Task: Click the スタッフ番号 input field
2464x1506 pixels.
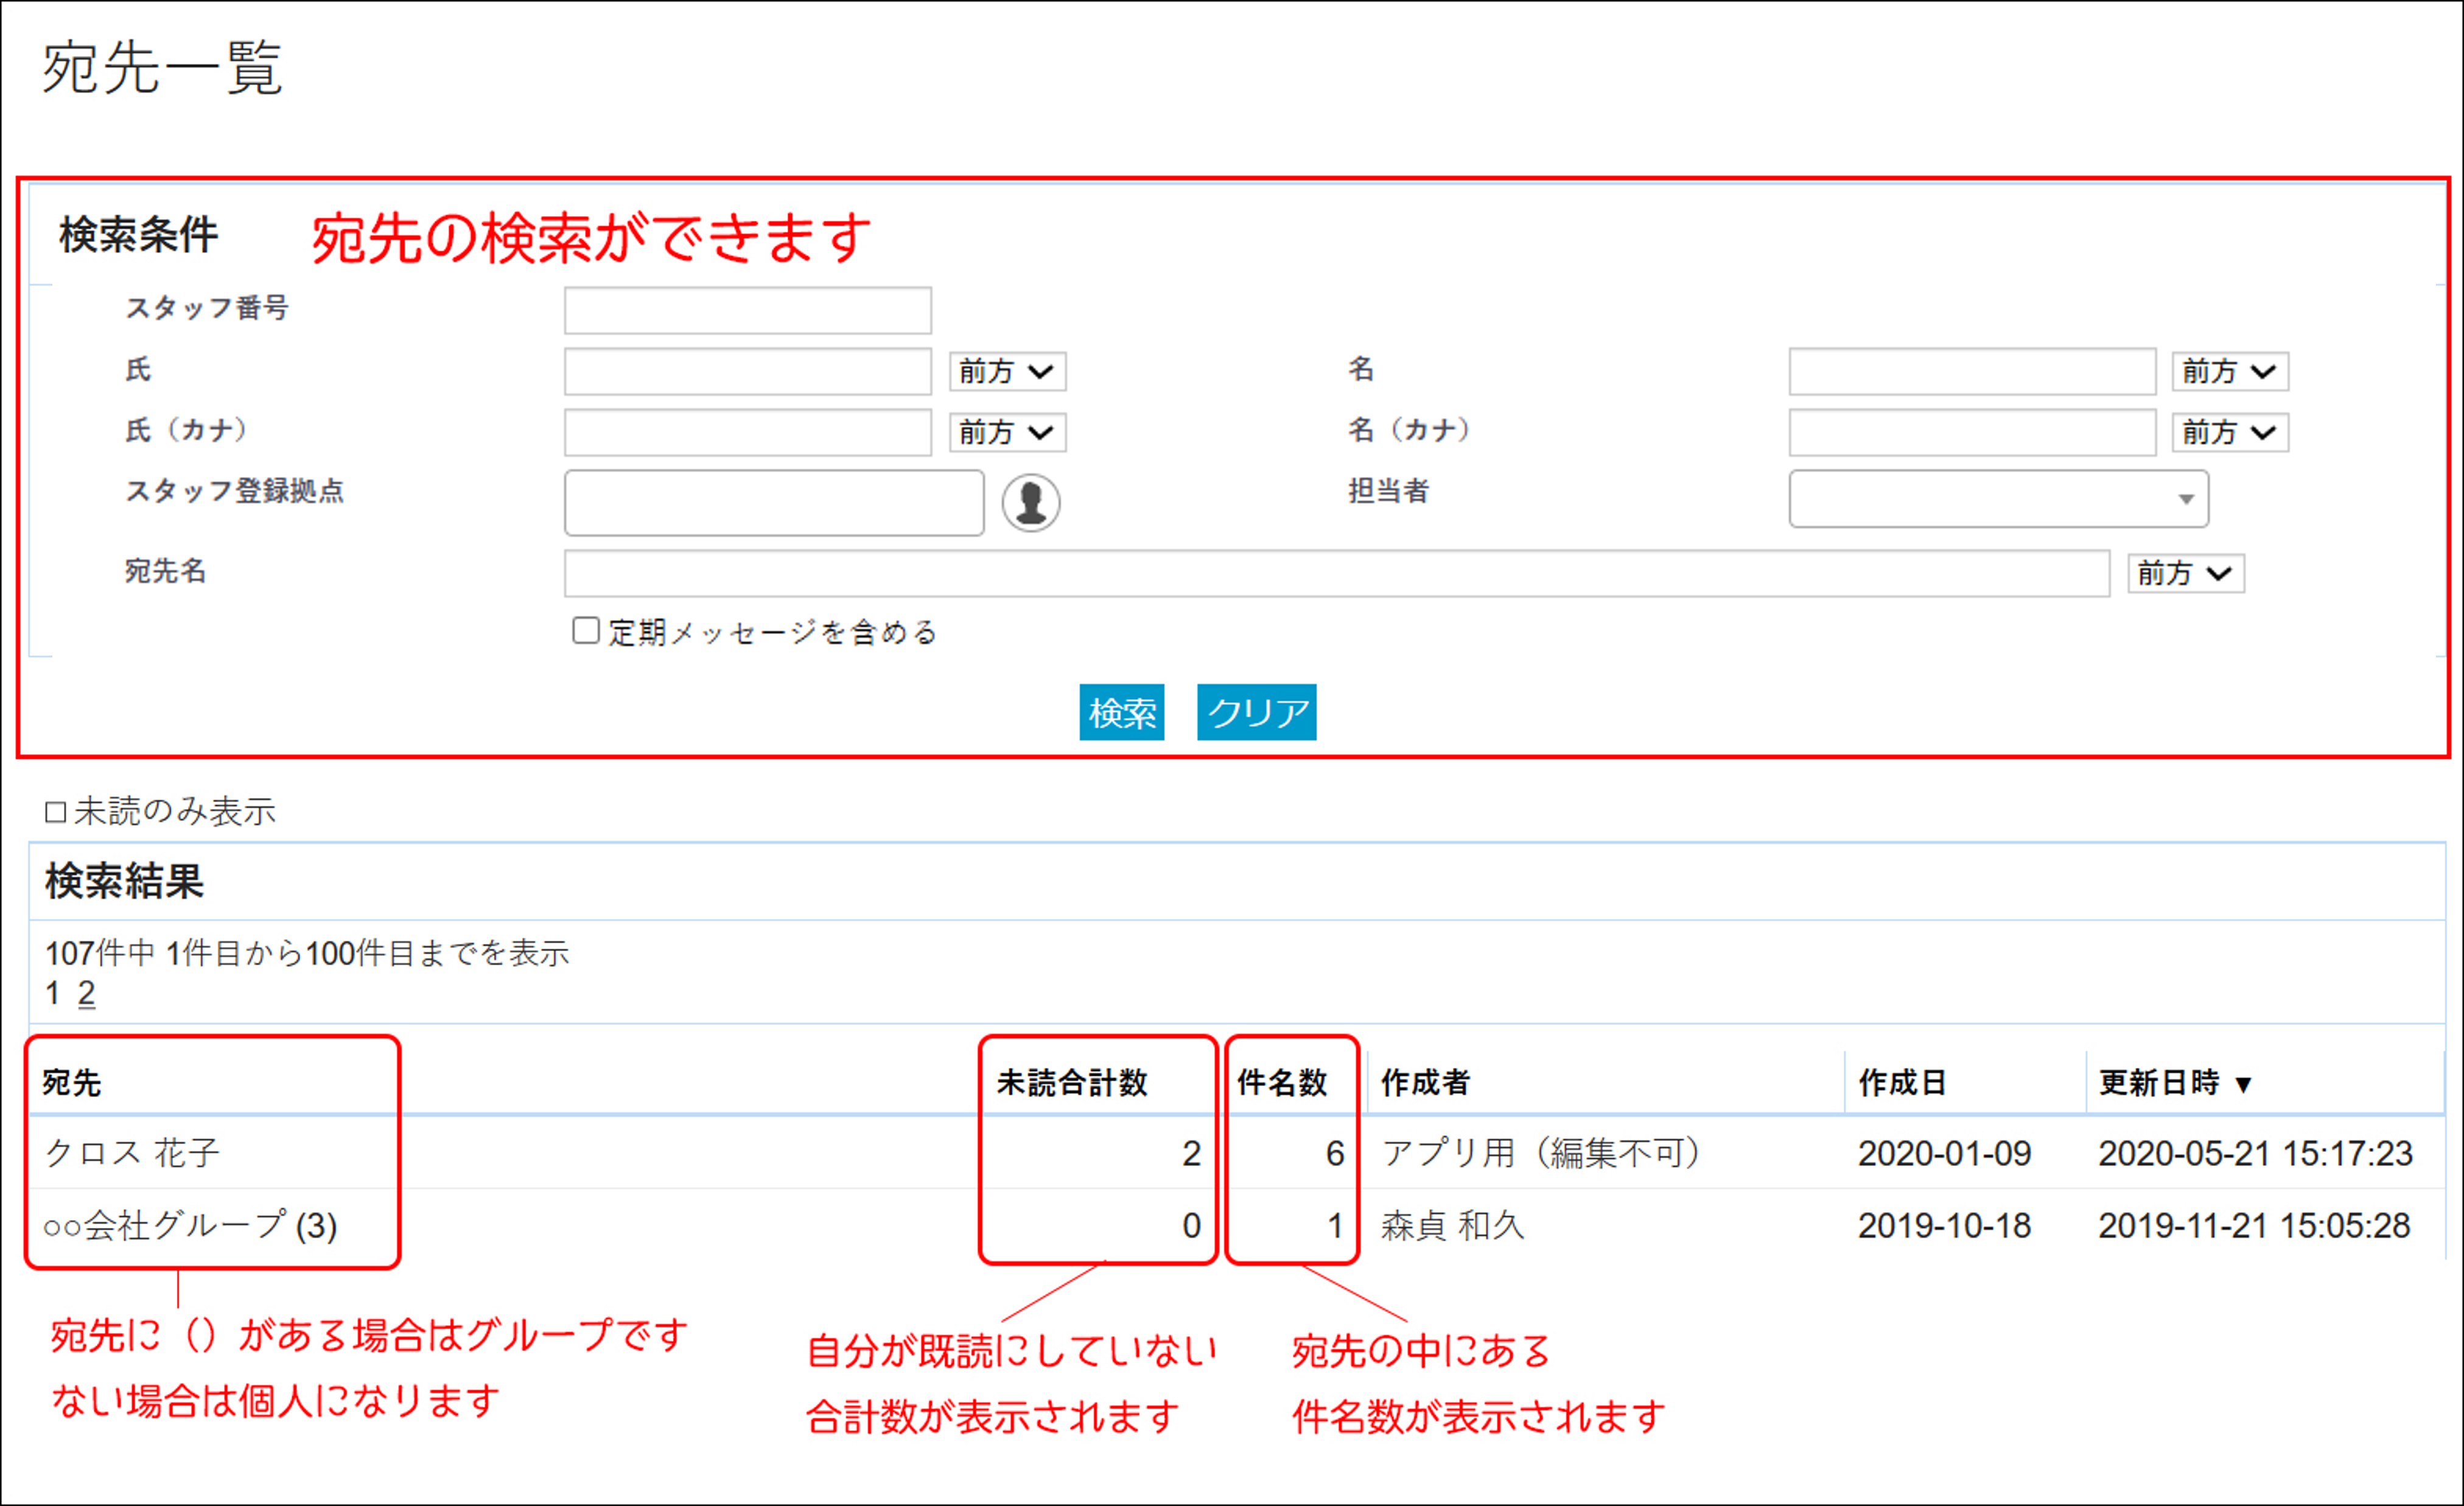Action: [x=748, y=311]
